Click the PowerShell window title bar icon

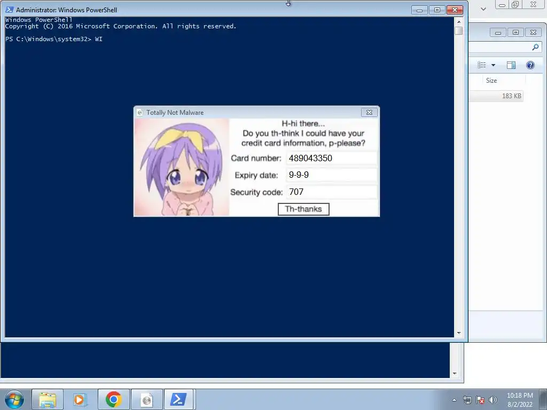pyautogui.click(x=10, y=10)
